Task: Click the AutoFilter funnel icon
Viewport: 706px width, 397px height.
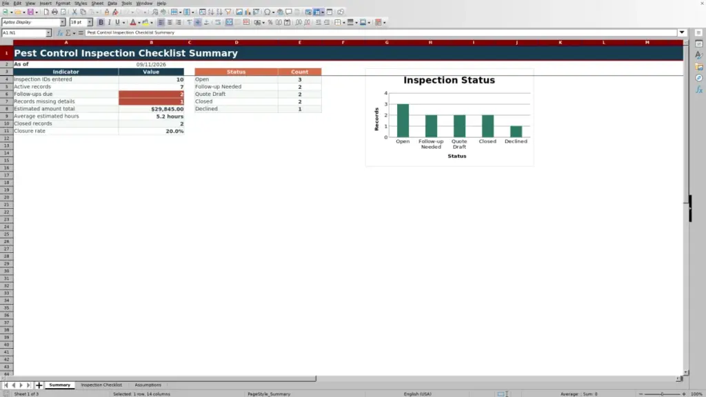Action: [x=228, y=12]
